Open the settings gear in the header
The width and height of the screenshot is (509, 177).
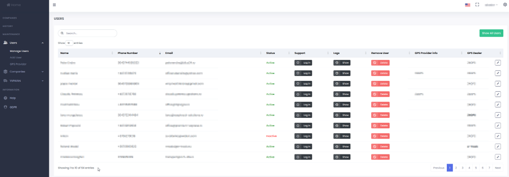pyautogui.click(x=505, y=5)
